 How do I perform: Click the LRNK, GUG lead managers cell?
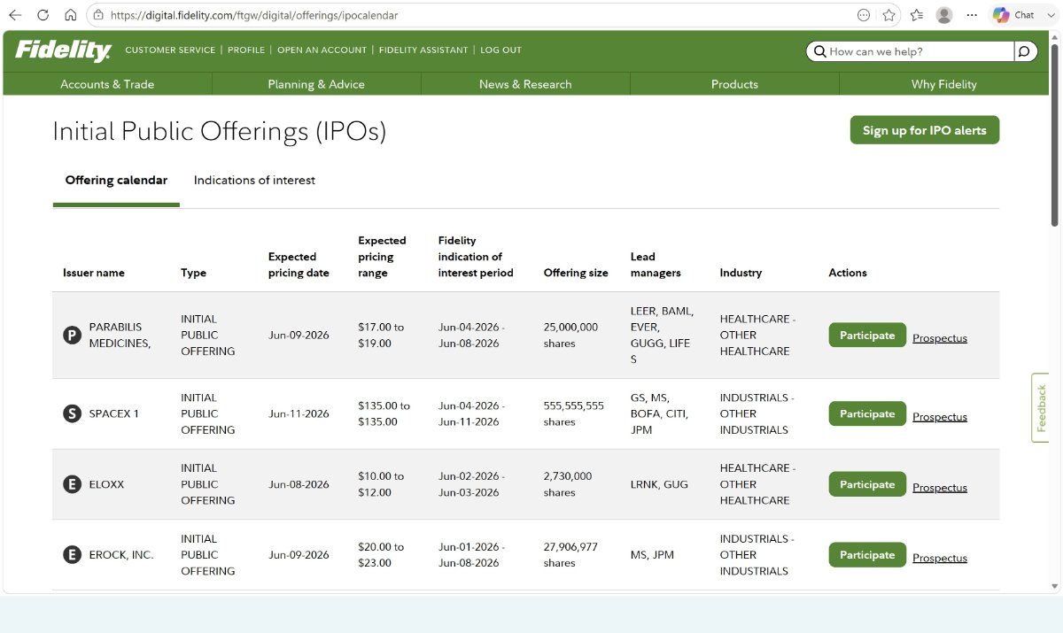(x=659, y=484)
